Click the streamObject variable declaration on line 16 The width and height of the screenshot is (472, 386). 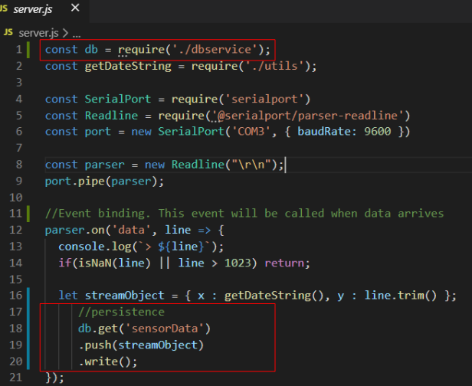coord(125,296)
